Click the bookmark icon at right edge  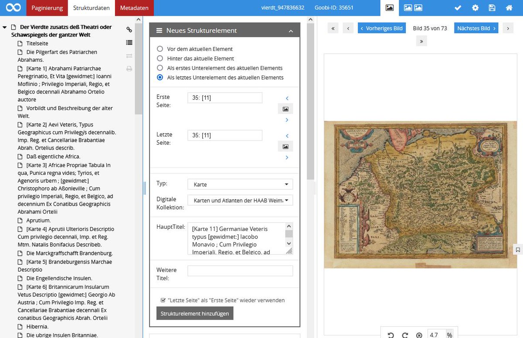click(x=518, y=250)
